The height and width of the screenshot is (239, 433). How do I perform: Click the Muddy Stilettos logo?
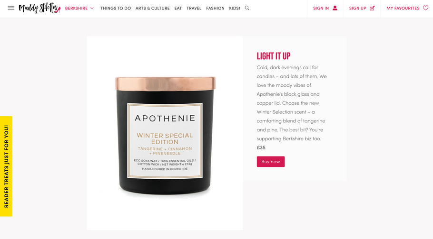(x=39, y=8)
